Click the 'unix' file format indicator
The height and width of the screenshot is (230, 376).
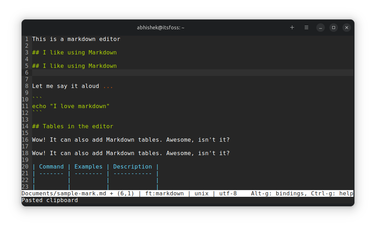pos(202,194)
